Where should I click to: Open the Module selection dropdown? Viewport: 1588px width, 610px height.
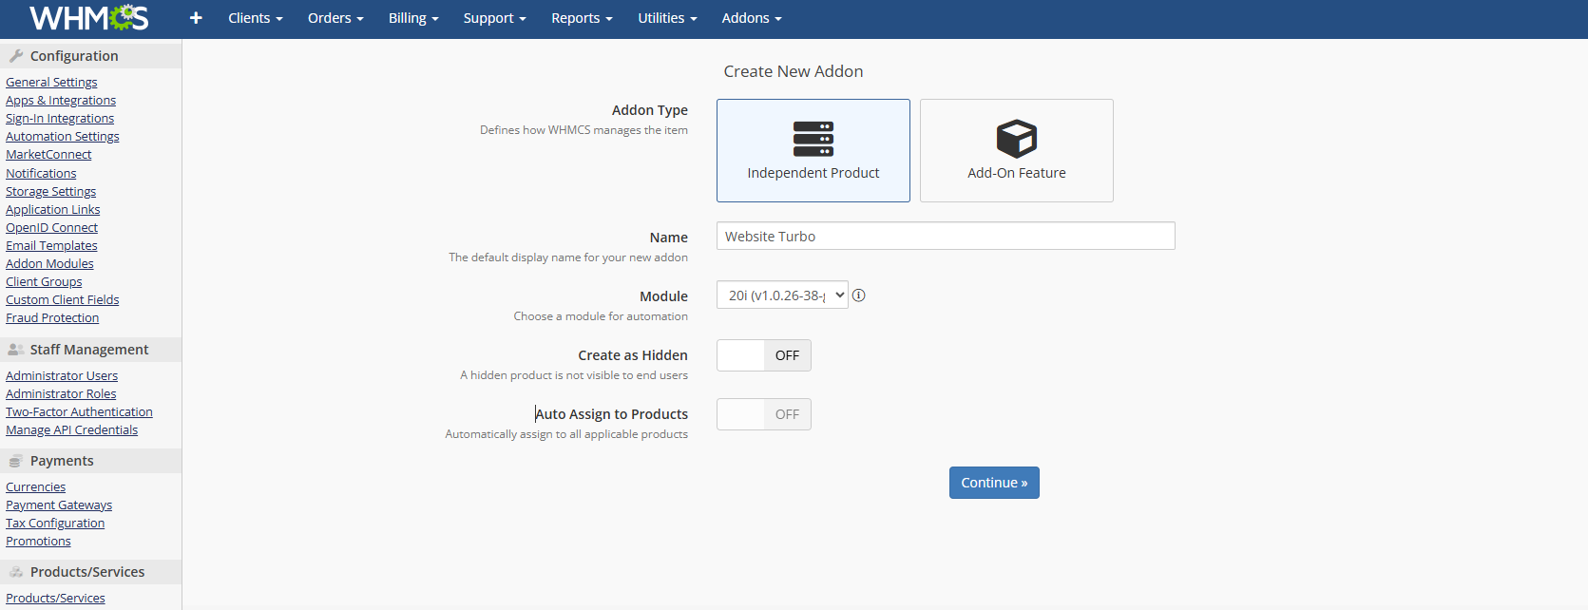click(781, 295)
